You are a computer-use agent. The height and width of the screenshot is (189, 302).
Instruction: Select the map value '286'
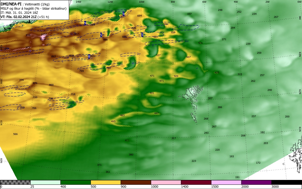coord(220,107)
